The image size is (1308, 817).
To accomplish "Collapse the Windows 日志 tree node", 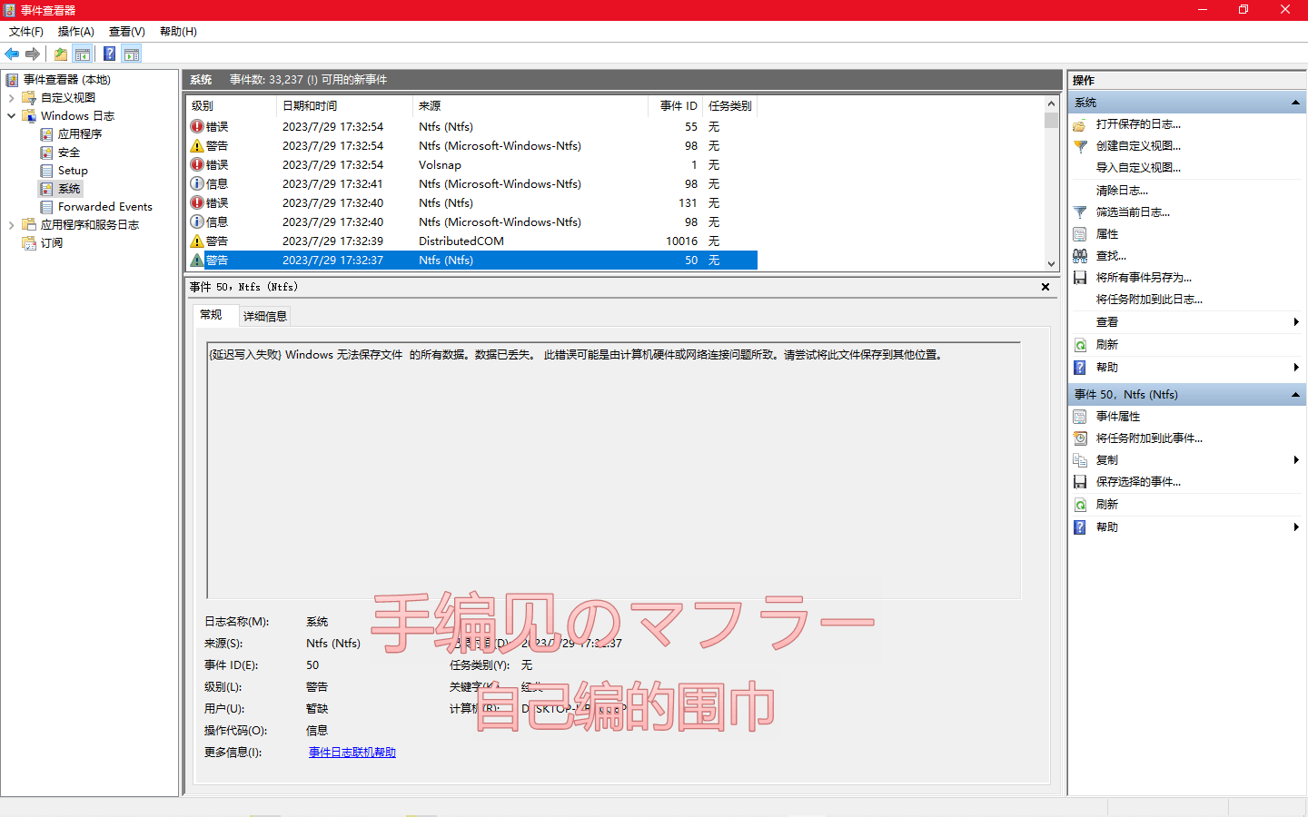I will (x=11, y=116).
